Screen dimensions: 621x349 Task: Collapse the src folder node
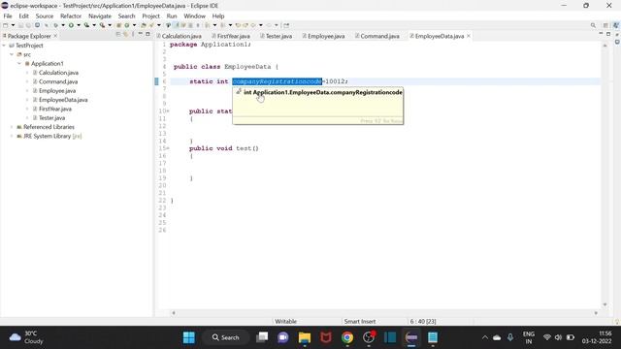[x=12, y=54]
